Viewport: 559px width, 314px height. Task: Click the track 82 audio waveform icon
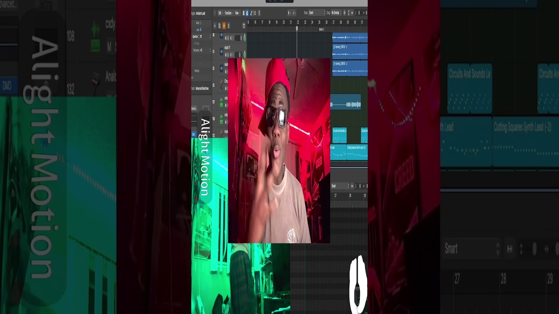221,68
